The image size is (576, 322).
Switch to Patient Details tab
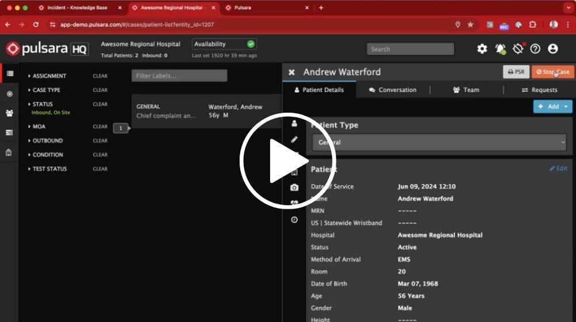tap(319, 90)
